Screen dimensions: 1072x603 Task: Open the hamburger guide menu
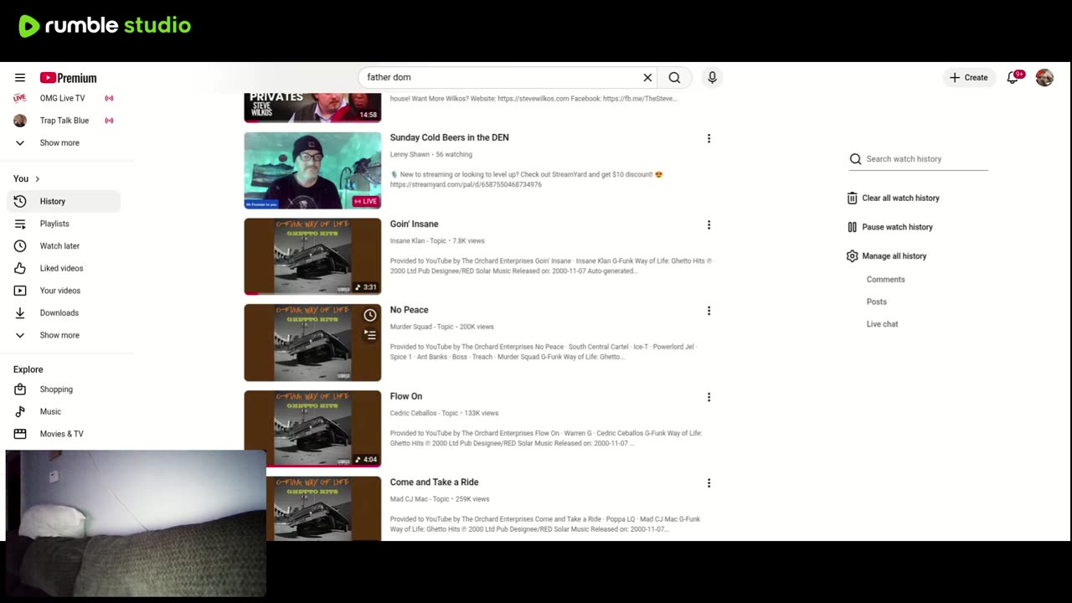tap(20, 78)
